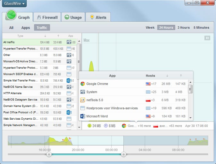Click app icon in Microsoft SSDP row
The height and width of the screenshot is (164, 216).
69,74
